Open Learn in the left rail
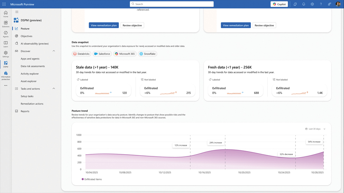 6,44
